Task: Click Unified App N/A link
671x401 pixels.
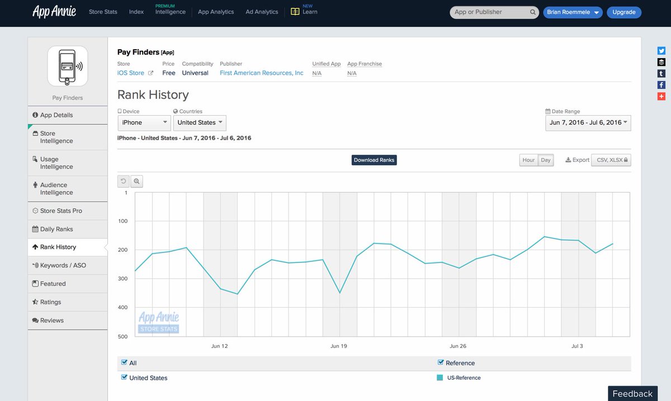Action: [317, 73]
